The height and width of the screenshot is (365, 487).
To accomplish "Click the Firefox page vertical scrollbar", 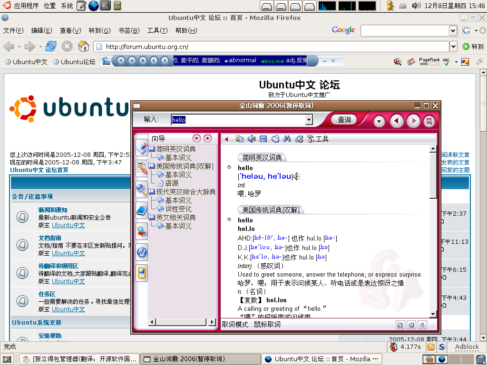I will click(x=483, y=205).
